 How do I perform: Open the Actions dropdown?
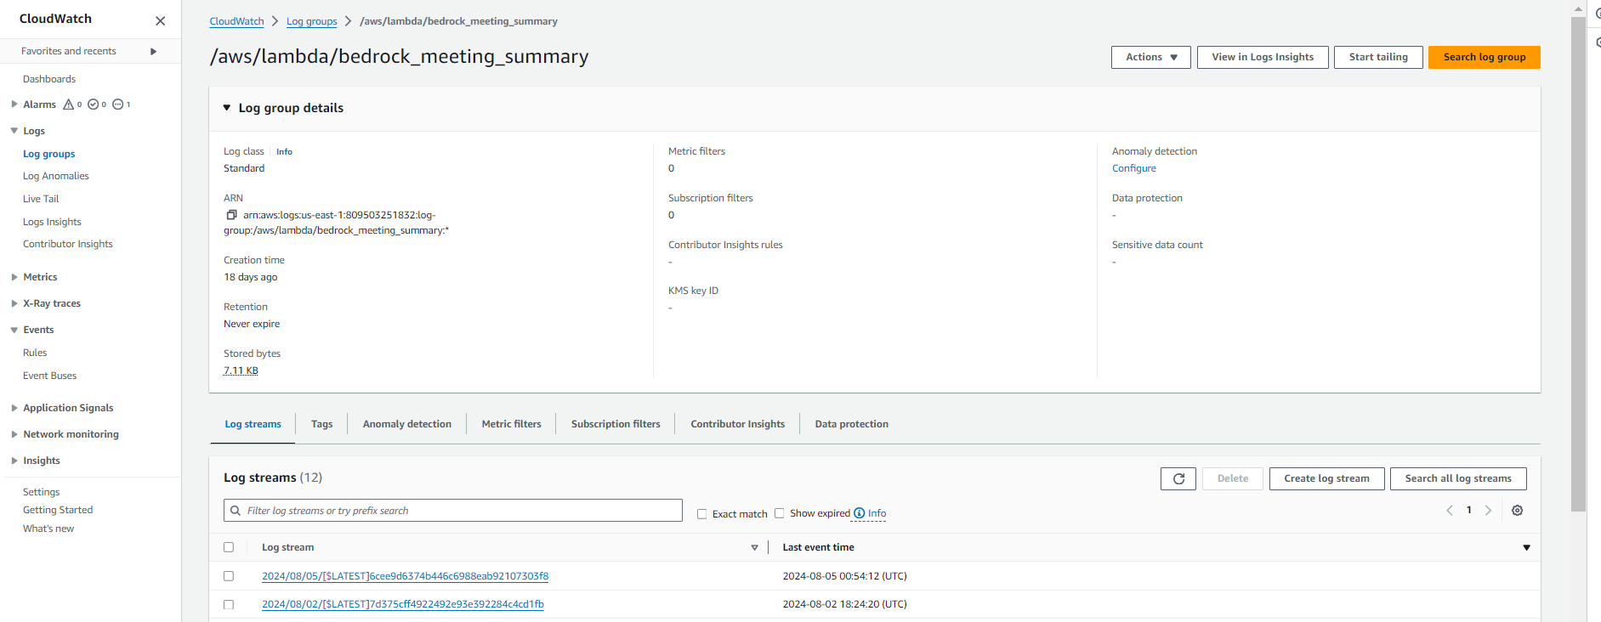point(1151,57)
